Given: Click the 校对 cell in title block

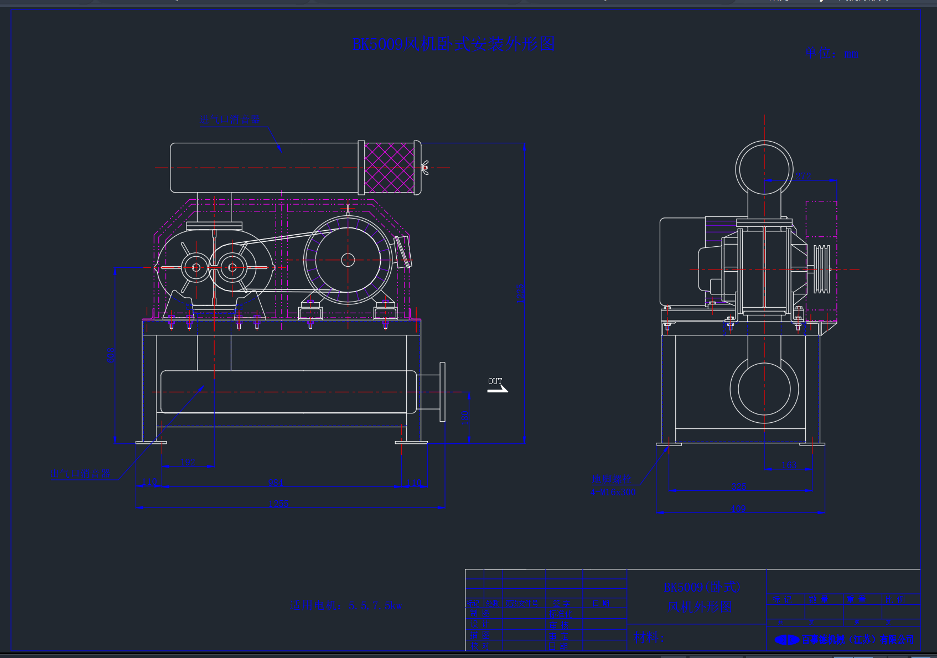Looking at the screenshot, I should (x=480, y=646).
